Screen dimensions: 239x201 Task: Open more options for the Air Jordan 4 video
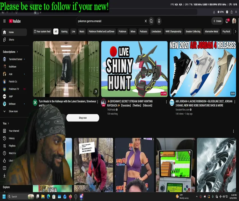pyautogui.click(x=235, y=102)
